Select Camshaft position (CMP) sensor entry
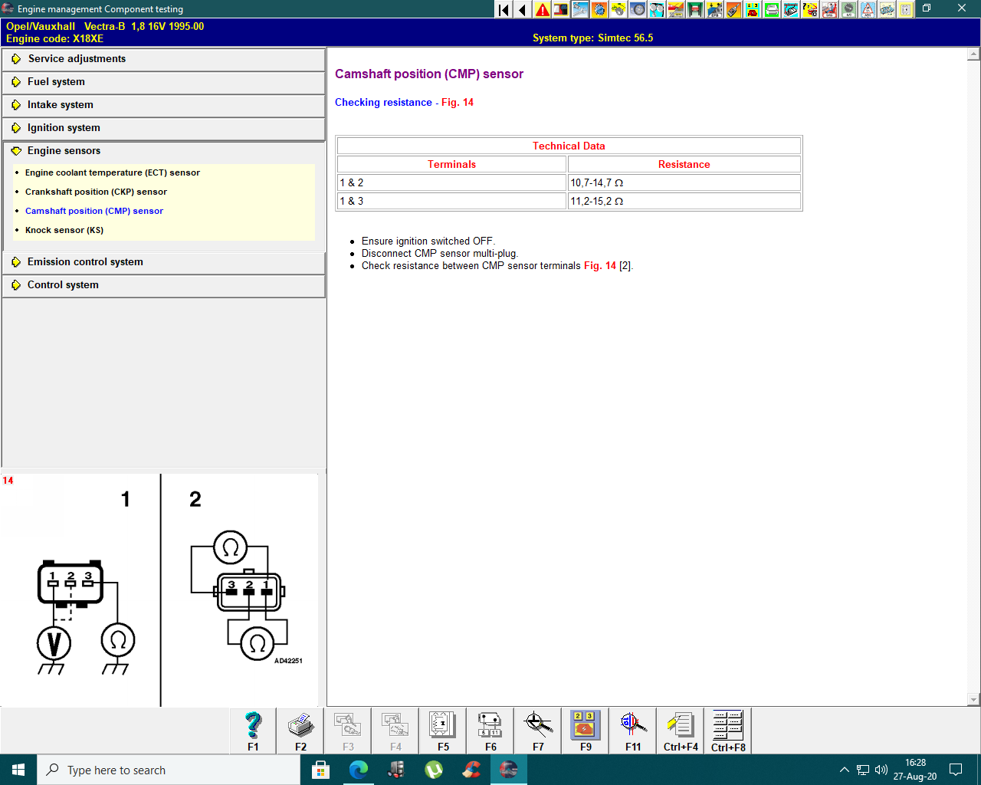Screen dimensions: 981x785 [x=94, y=211]
